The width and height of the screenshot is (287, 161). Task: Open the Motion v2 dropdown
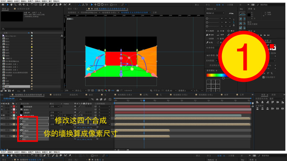tap(215, 13)
